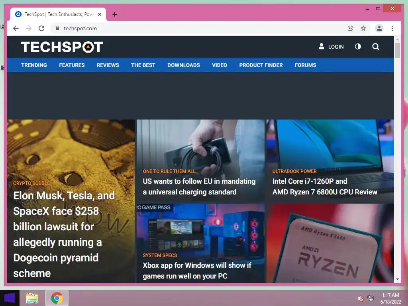Open the VIDEO menu item
This screenshot has width=408, height=306.
click(220, 65)
